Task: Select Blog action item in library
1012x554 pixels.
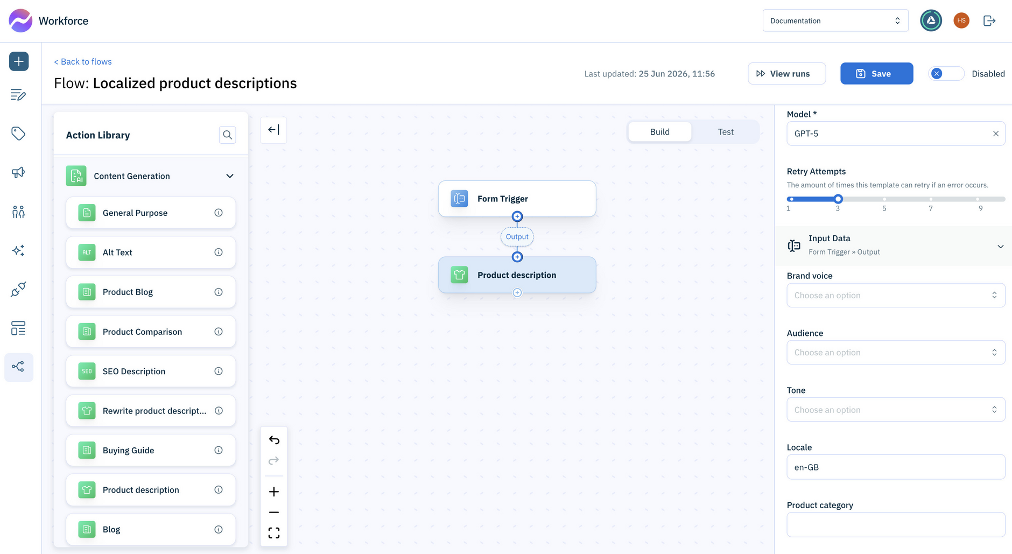Action: 151,529
